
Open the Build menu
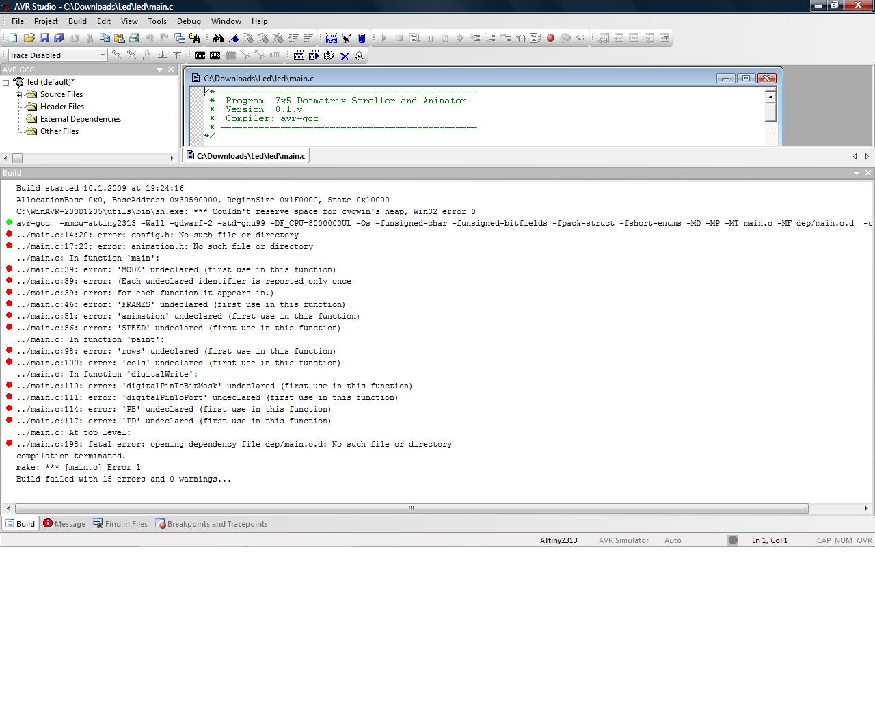click(x=77, y=21)
